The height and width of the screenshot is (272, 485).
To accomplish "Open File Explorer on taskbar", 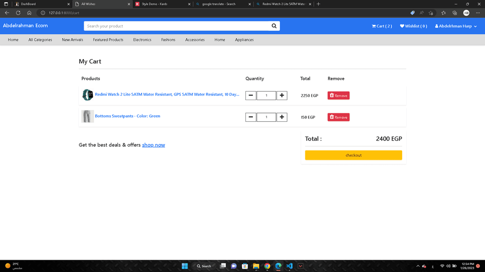I will click(x=256, y=266).
